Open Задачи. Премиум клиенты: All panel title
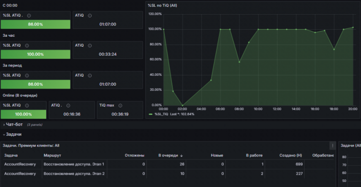The width and height of the screenshot is (361, 187). [x=31, y=146]
